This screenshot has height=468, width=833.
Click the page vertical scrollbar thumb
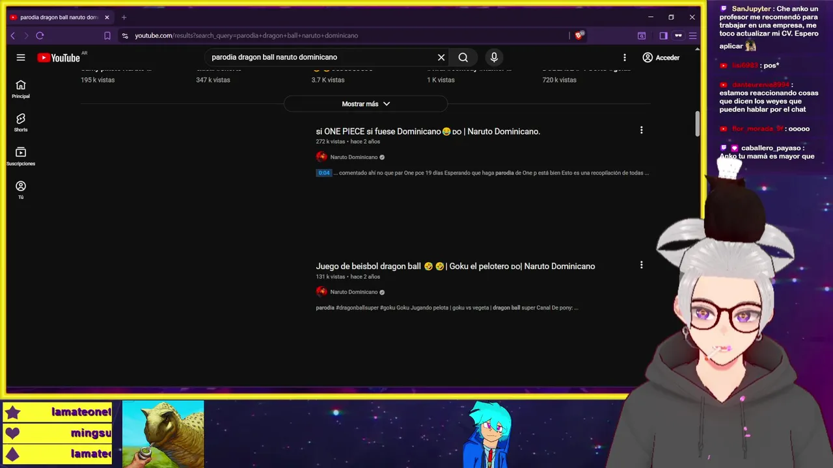[698, 123]
